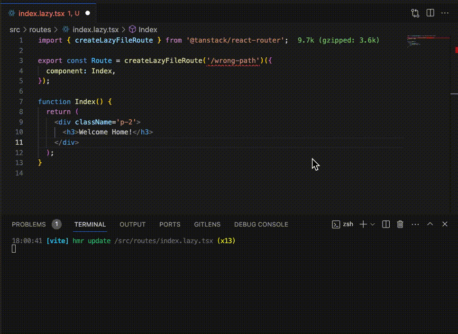Select the index.lazy.tsx editor tab
The width and height of the screenshot is (458, 334).
pyautogui.click(x=49, y=13)
